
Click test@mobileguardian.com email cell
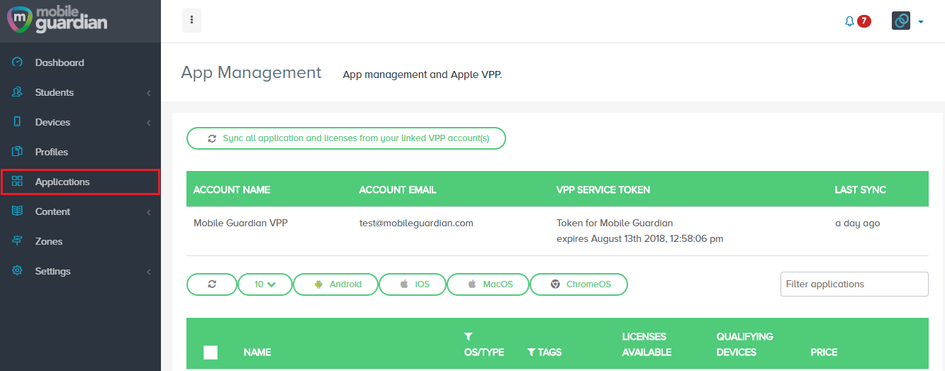pos(416,223)
